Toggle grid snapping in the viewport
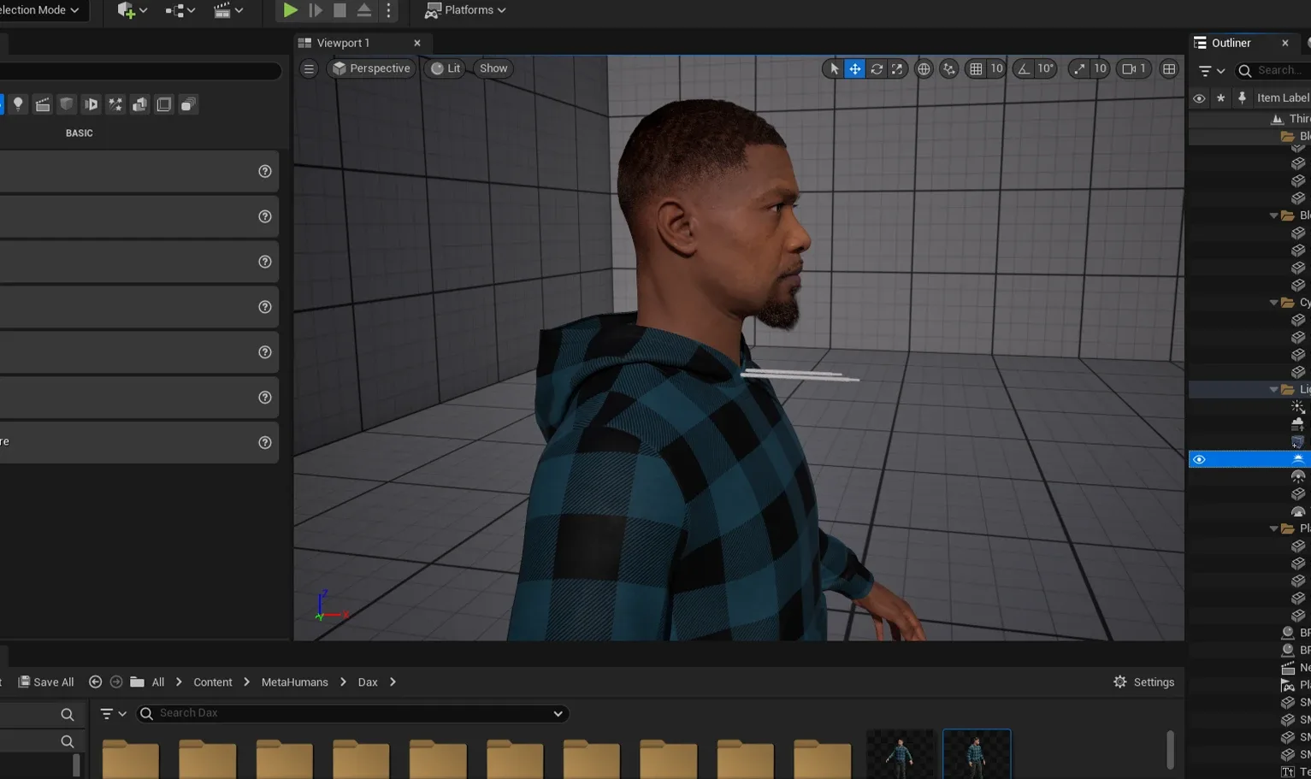1311x779 pixels. coord(977,68)
